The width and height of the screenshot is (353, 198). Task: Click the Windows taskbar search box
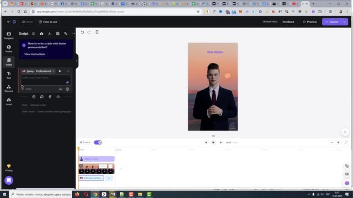coord(41,194)
